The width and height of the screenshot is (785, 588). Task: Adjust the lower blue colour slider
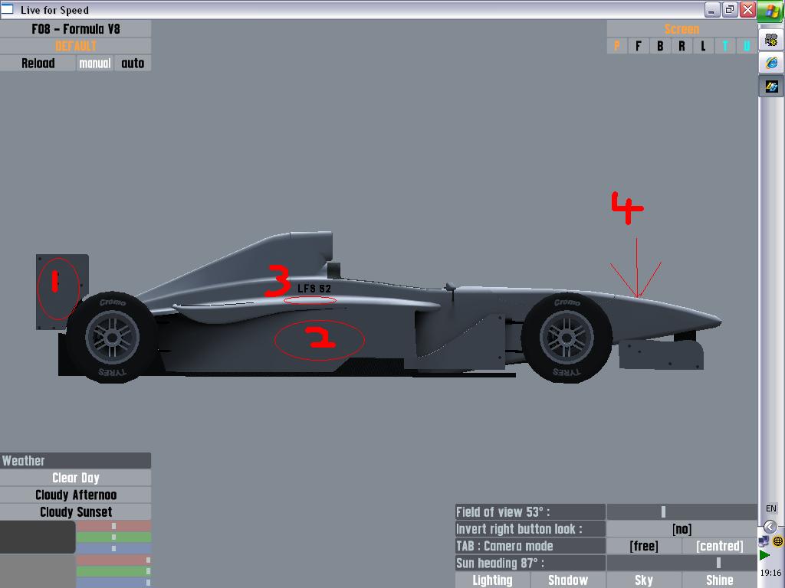[x=113, y=583]
